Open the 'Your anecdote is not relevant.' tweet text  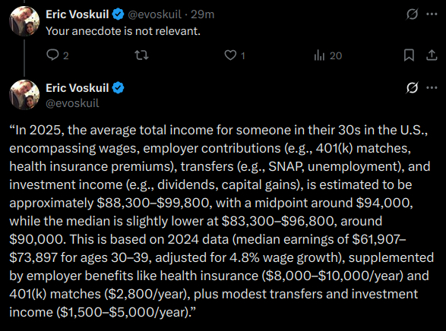pos(123,31)
